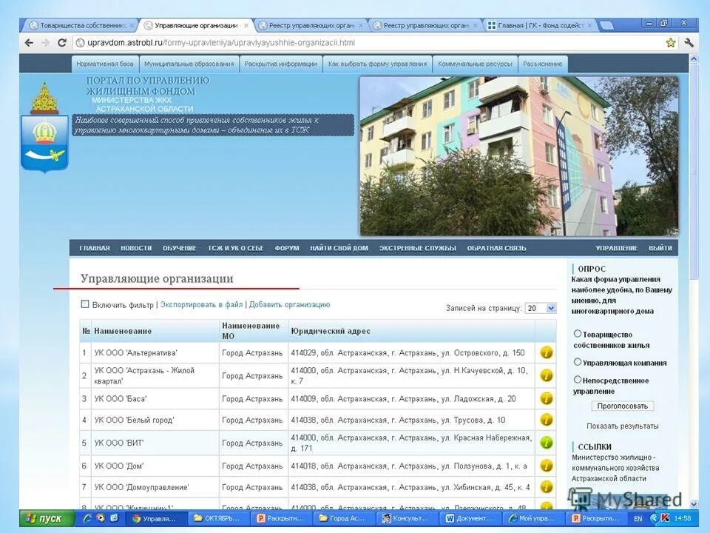Select 'Товарищество собственников жилья' in the poll

577,333
